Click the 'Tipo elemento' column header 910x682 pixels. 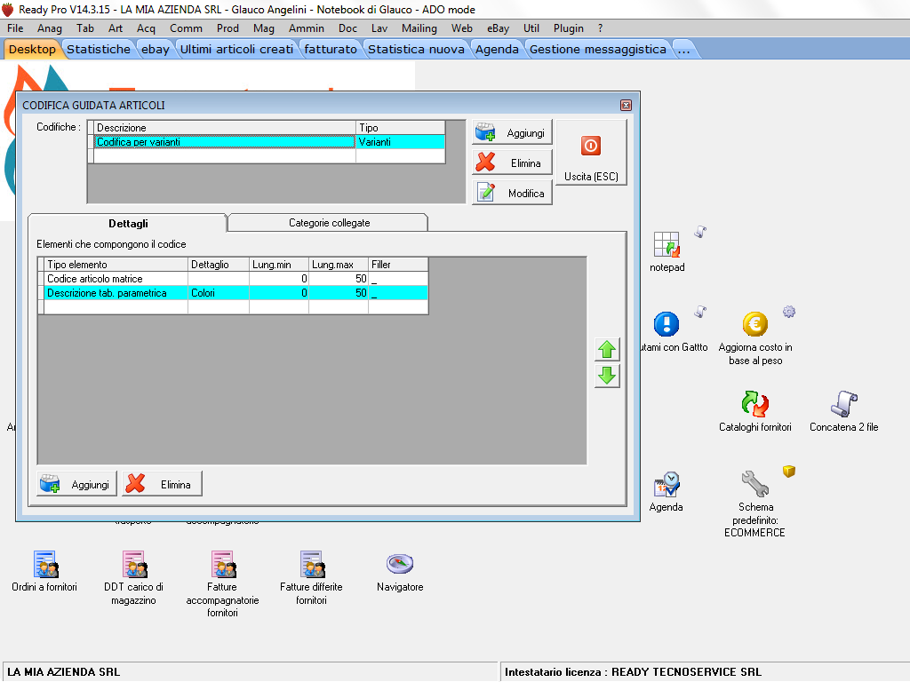(x=116, y=265)
